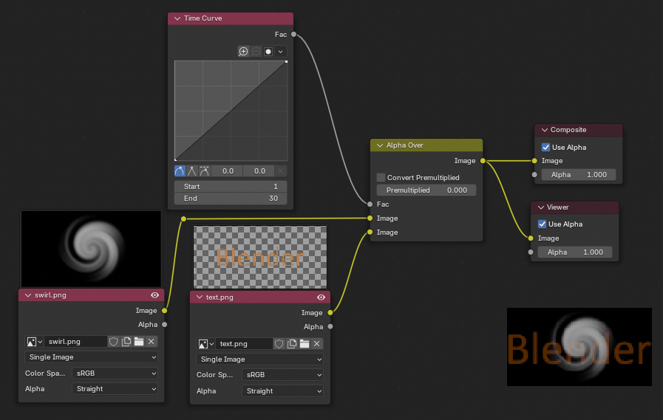Create new image copy of text.png

coord(292,343)
